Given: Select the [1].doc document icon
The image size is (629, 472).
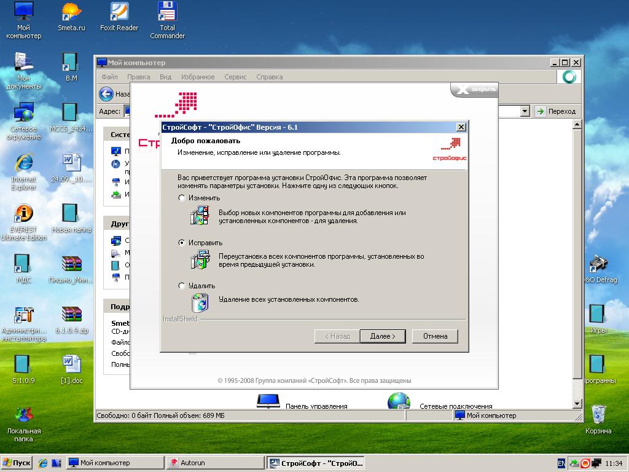Looking at the screenshot, I should (x=71, y=369).
